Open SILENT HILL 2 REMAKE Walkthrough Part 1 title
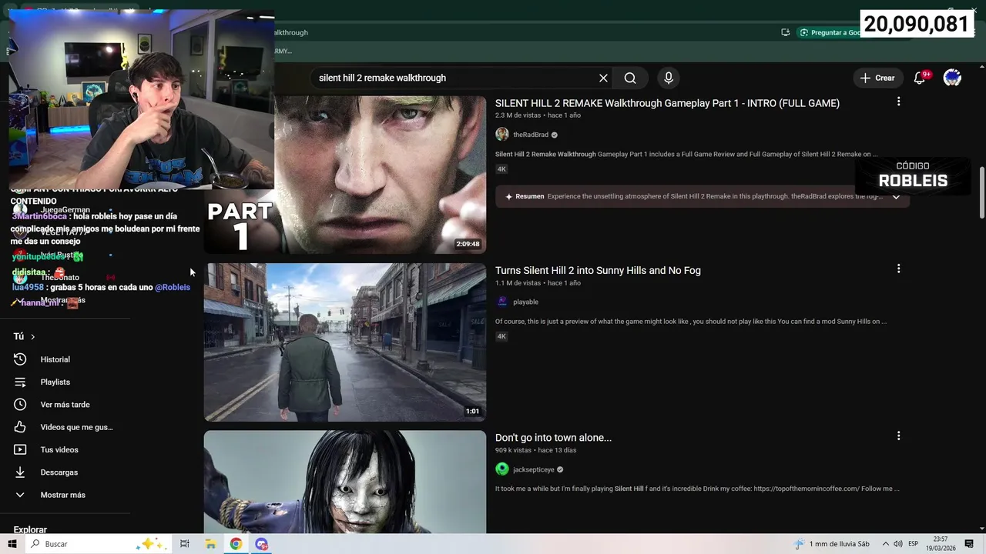The height and width of the screenshot is (554, 986). point(667,103)
